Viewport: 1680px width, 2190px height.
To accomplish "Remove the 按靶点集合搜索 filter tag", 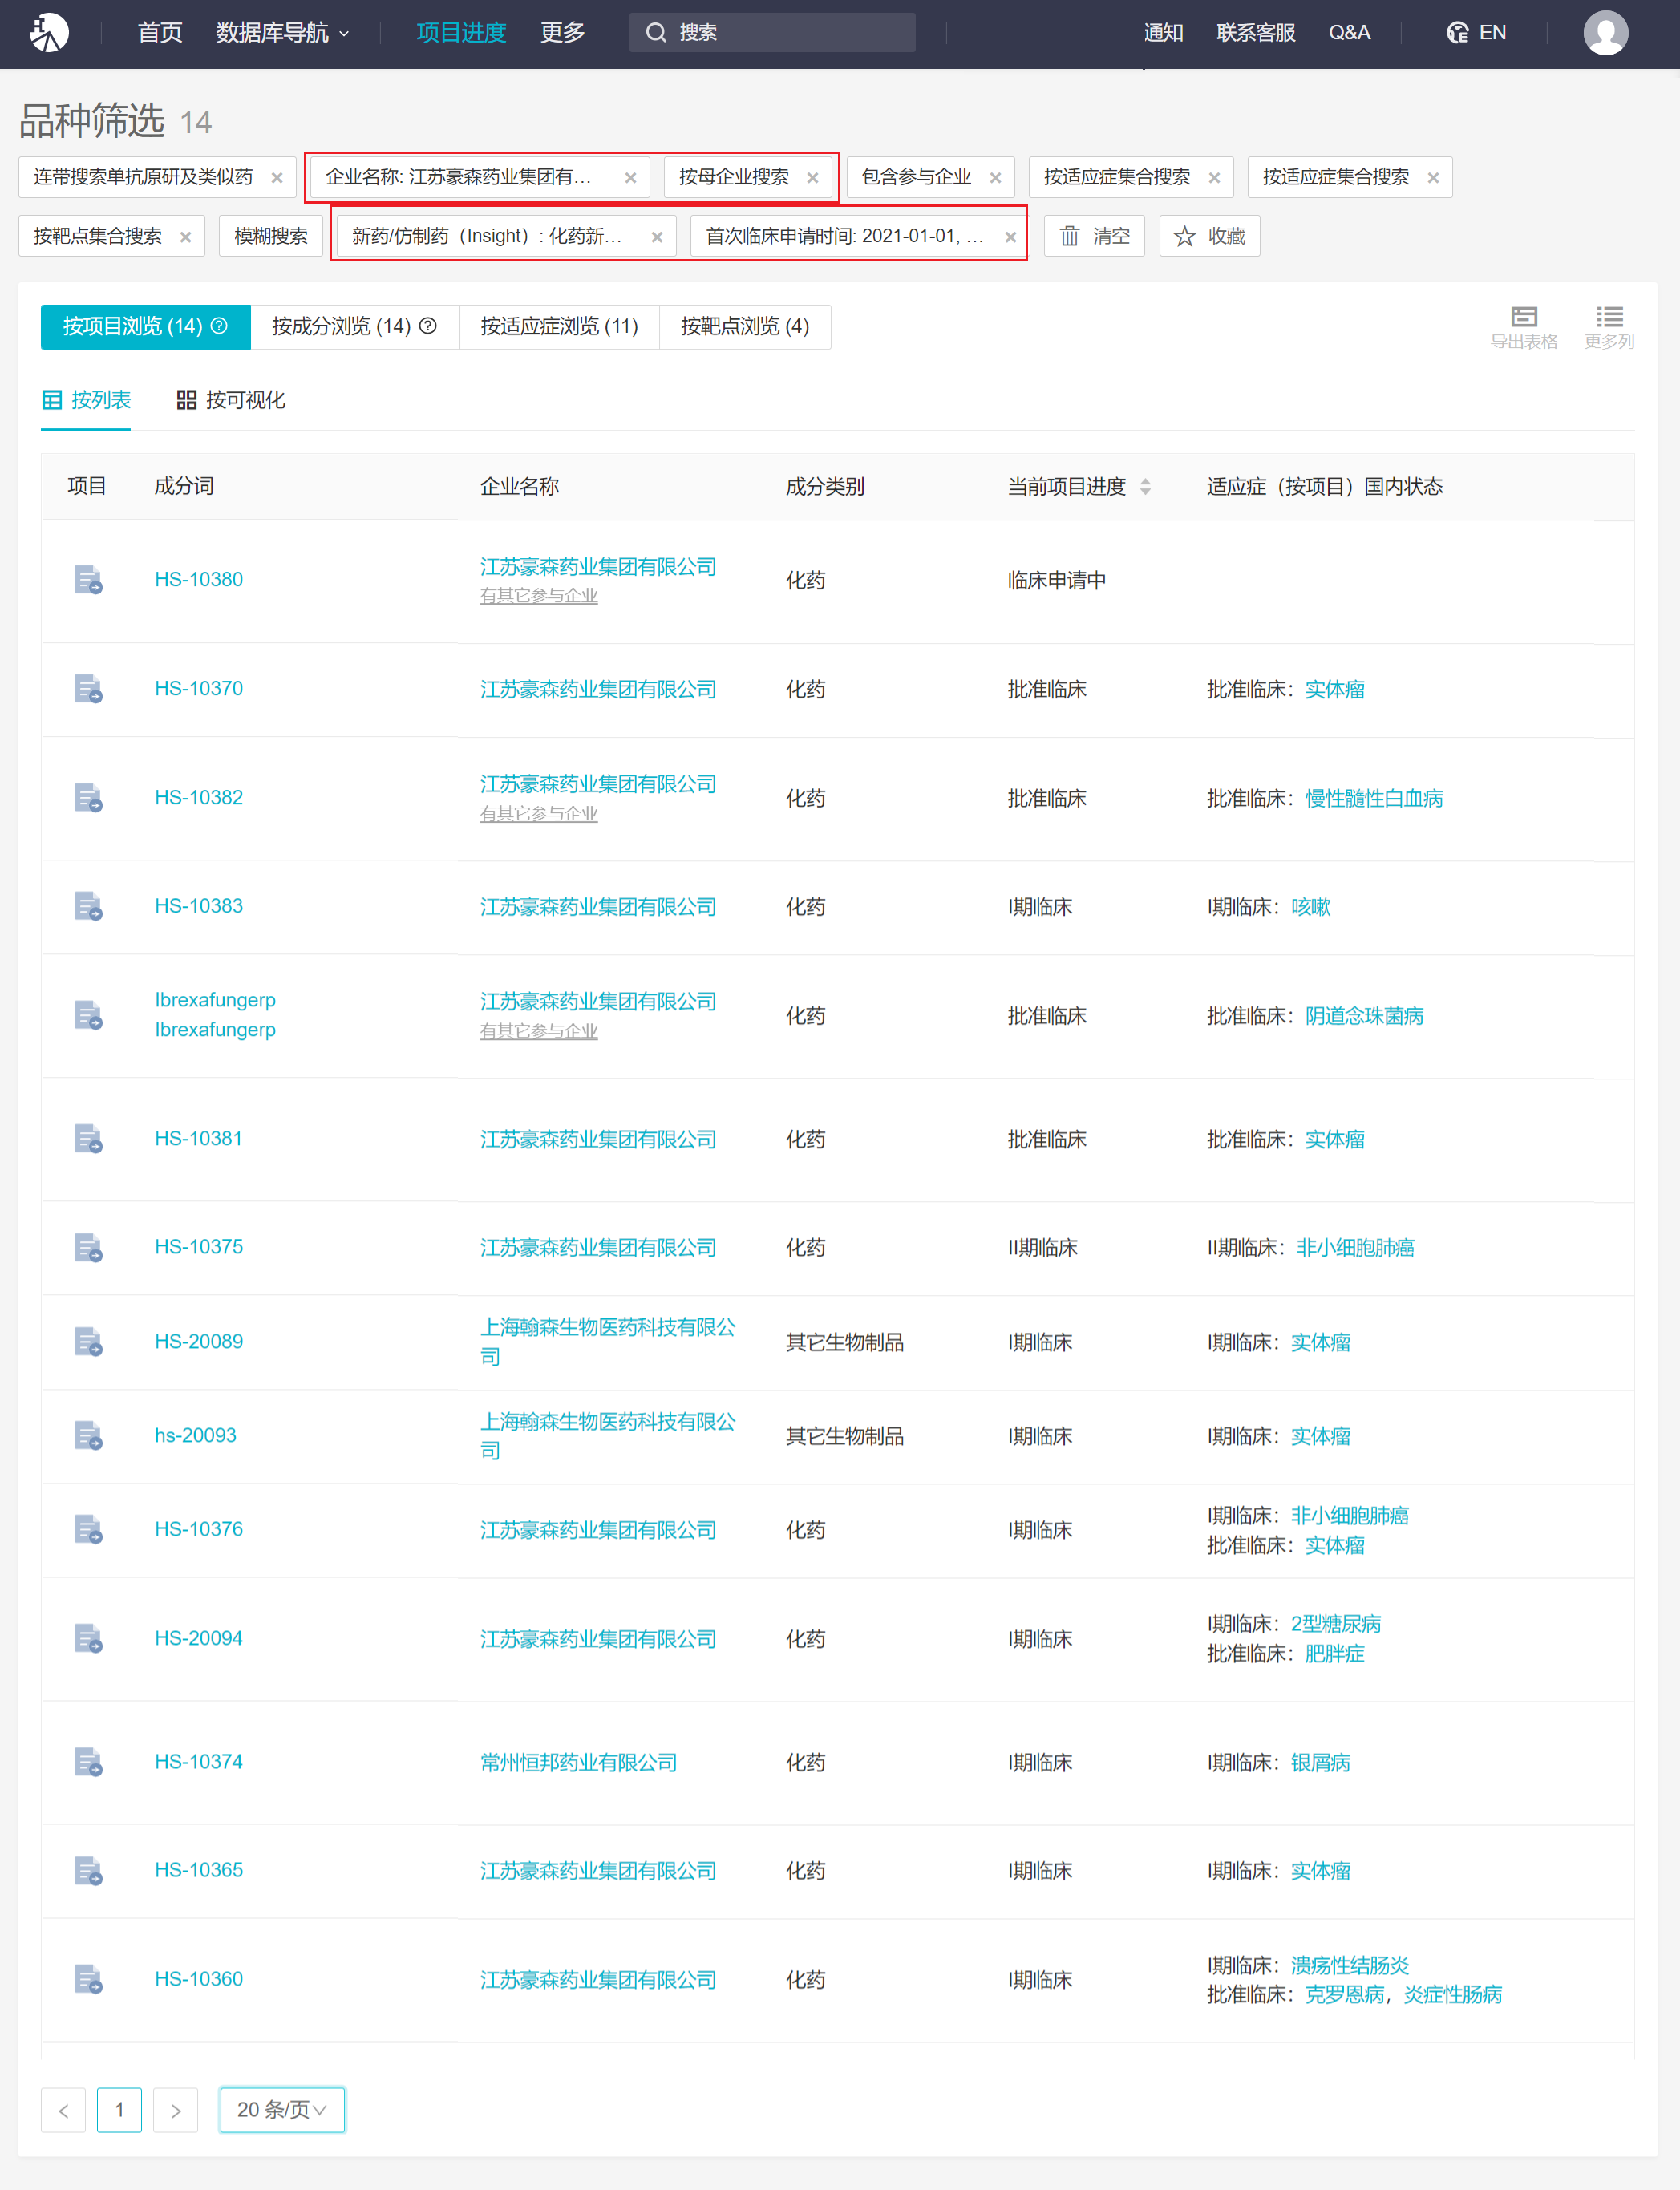I will click(185, 237).
